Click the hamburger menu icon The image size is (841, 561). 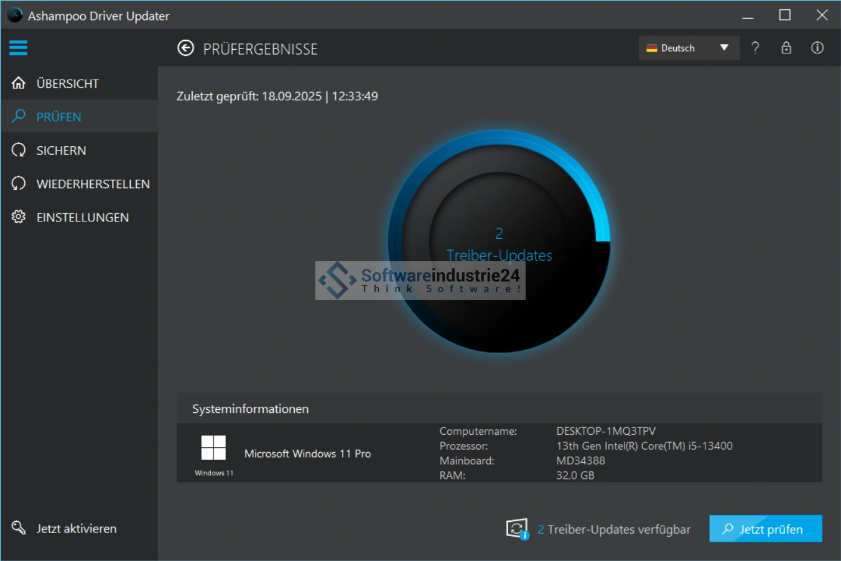click(x=18, y=48)
